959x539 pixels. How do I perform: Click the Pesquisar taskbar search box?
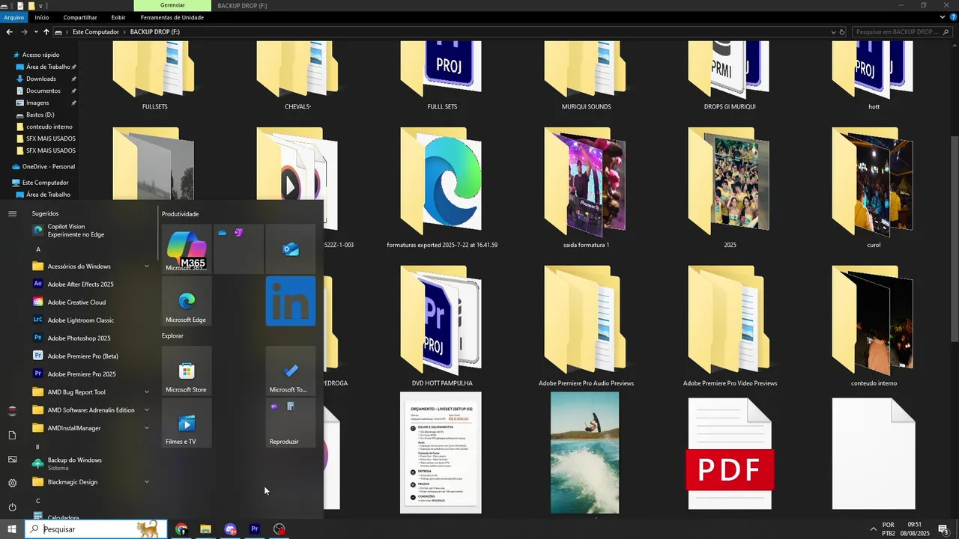click(x=96, y=529)
